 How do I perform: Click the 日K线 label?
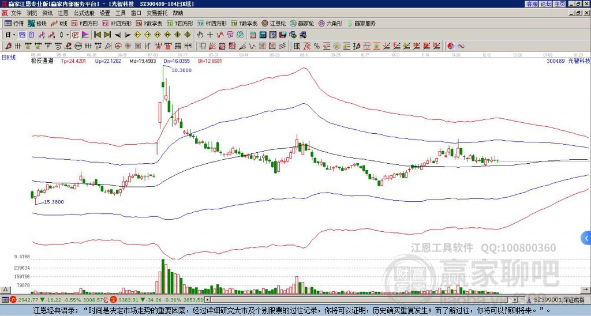pos(9,58)
